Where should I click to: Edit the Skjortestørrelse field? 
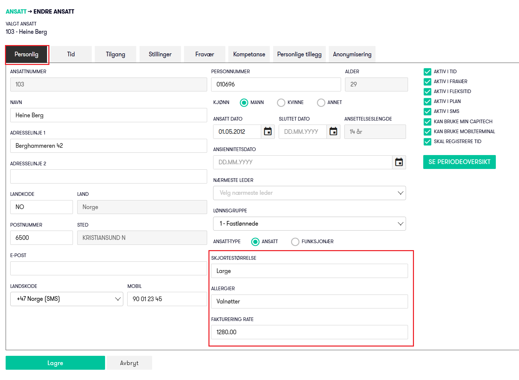pos(310,271)
